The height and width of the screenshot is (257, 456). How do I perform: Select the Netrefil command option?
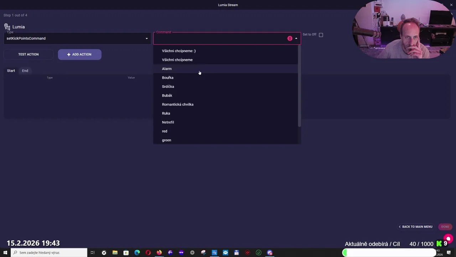226,122
